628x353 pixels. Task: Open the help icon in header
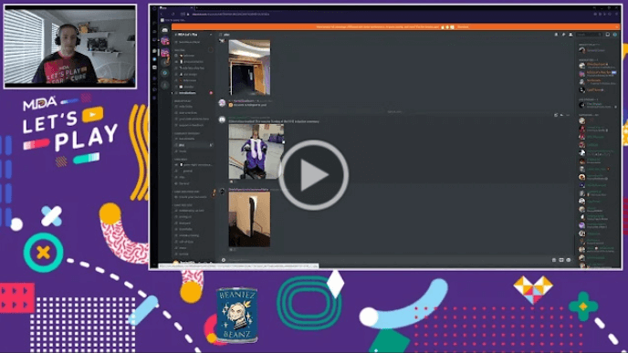(615, 35)
